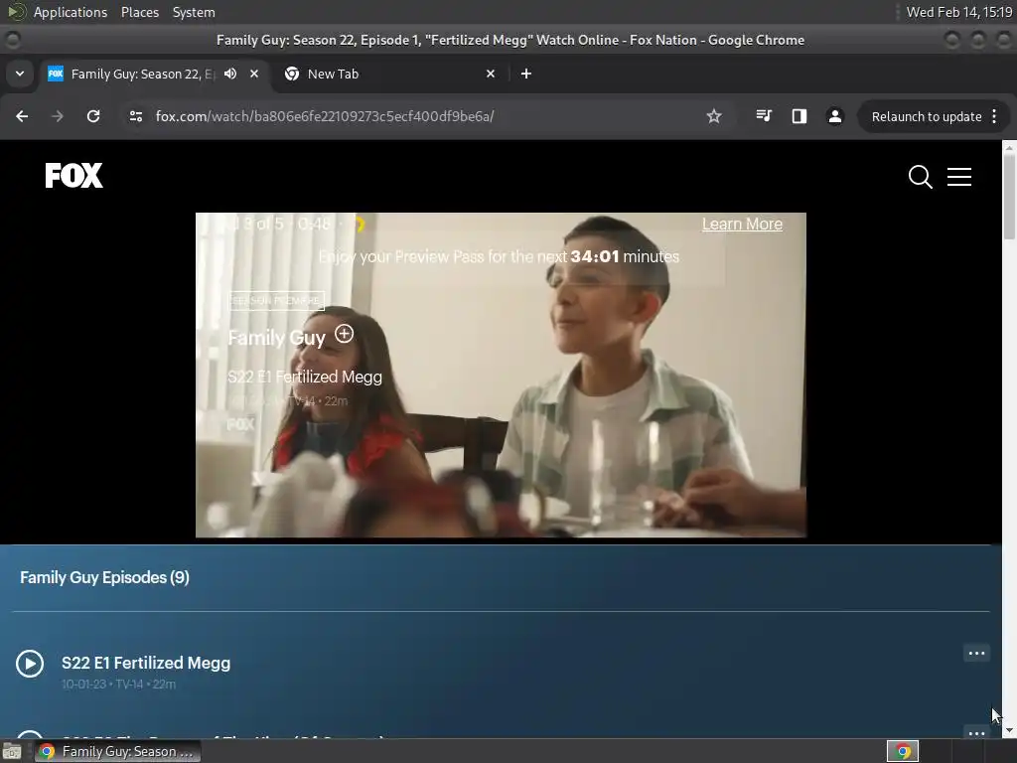Image resolution: width=1017 pixels, height=763 pixels.
Task: Open the hamburger menu on FOX site
Action: pos(959,177)
